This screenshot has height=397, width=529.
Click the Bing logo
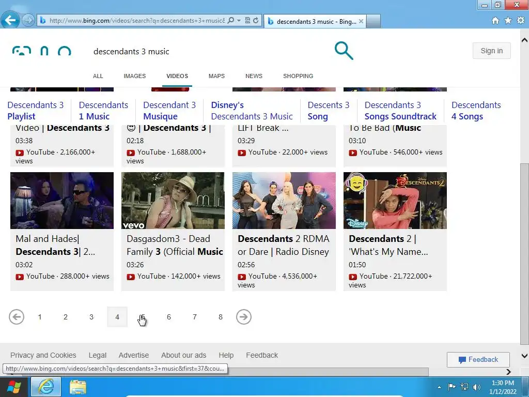point(41,51)
